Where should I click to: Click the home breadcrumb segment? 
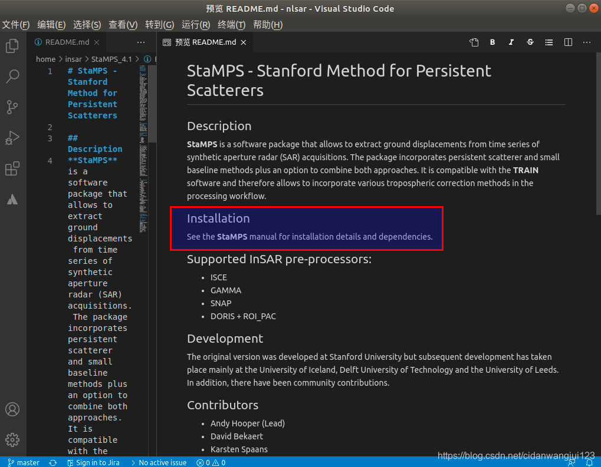click(45, 59)
